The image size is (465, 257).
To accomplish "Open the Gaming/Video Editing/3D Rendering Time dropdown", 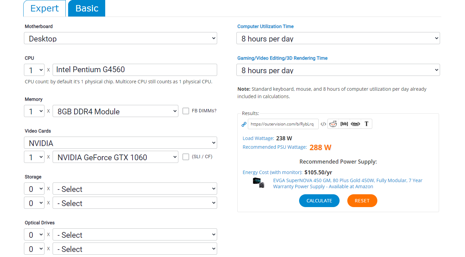I will pyautogui.click(x=338, y=70).
